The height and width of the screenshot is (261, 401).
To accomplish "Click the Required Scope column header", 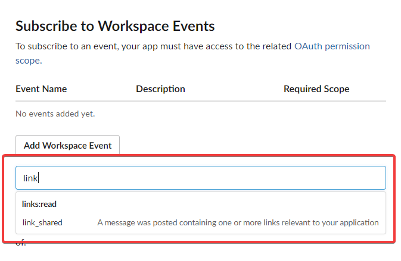I will tap(316, 89).
